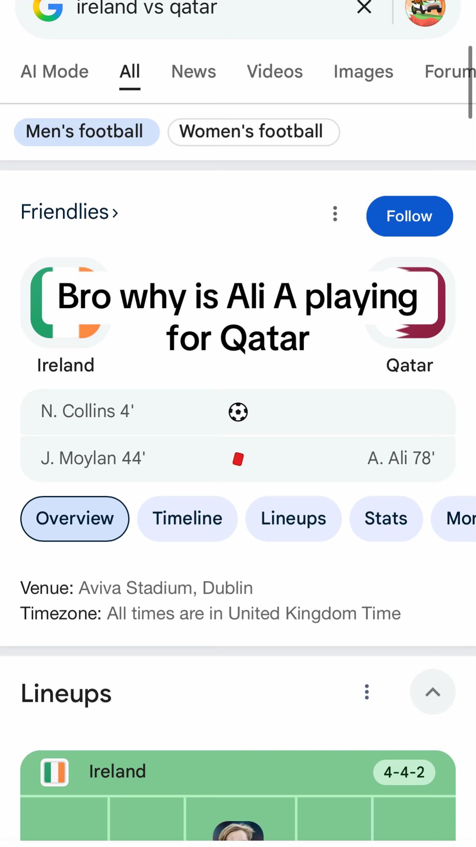476x847 pixels.
Task: Select the Women's football filter chip
Action: 254,132
